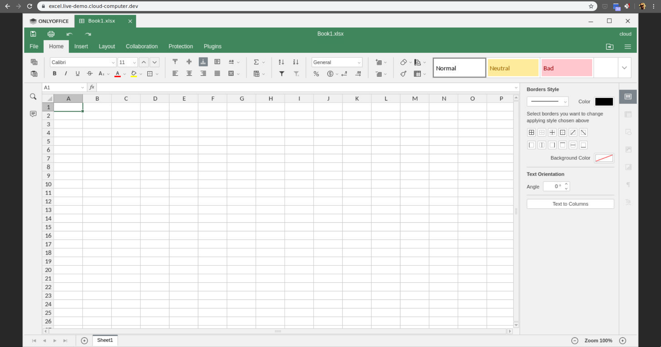Switch to the Protection tab

click(180, 46)
